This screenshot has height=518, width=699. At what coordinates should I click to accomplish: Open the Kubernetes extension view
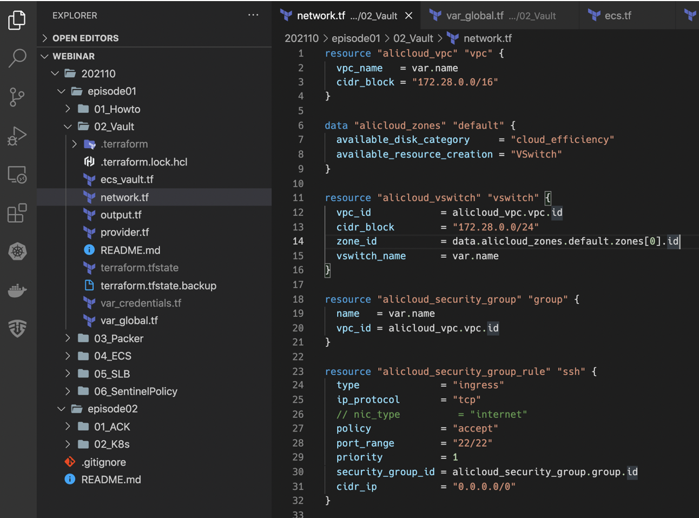[x=17, y=251]
